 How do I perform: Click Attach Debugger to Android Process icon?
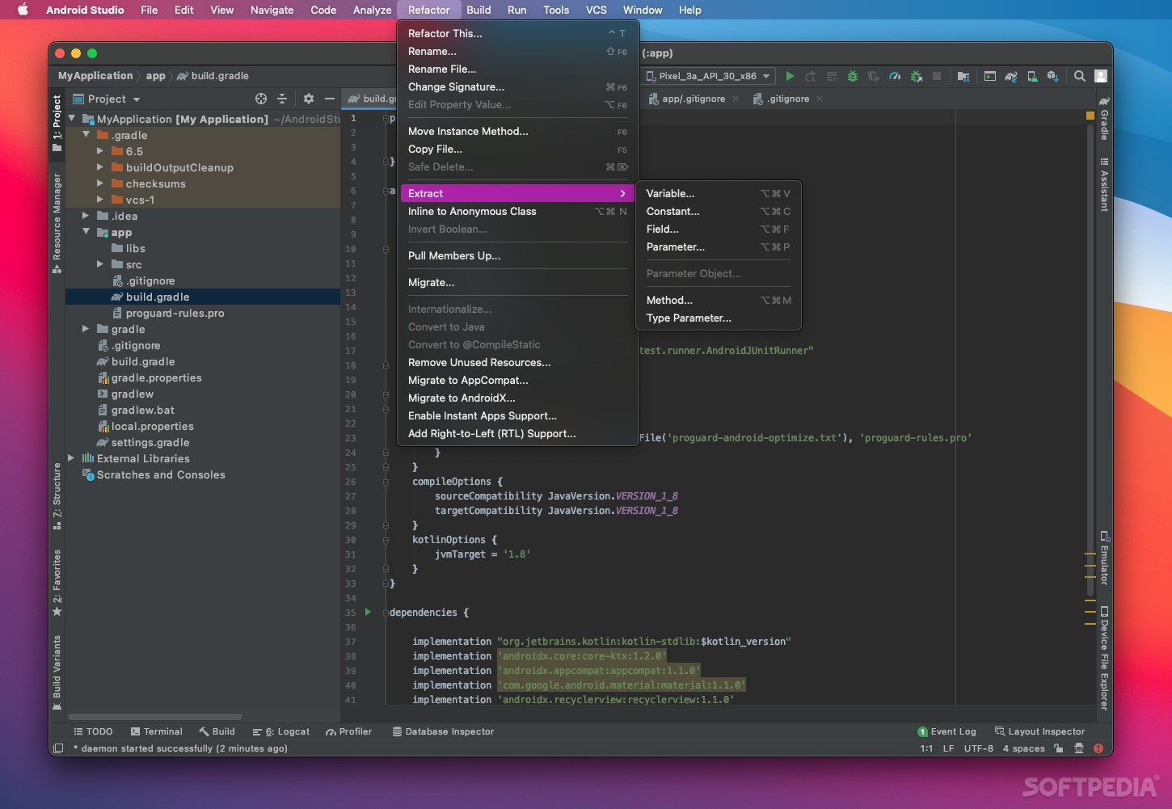917,76
